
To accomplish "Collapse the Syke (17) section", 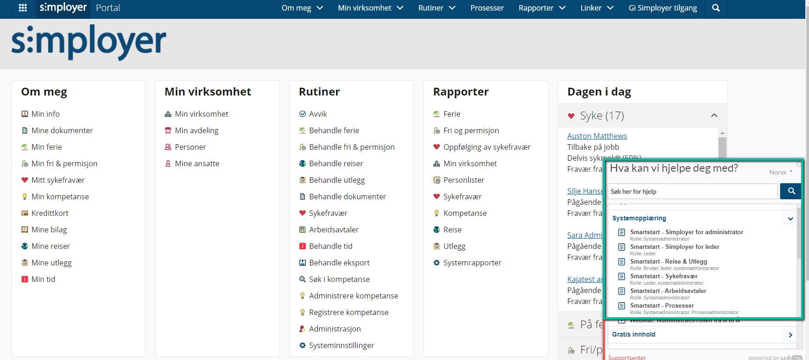I will pyautogui.click(x=714, y=115).
